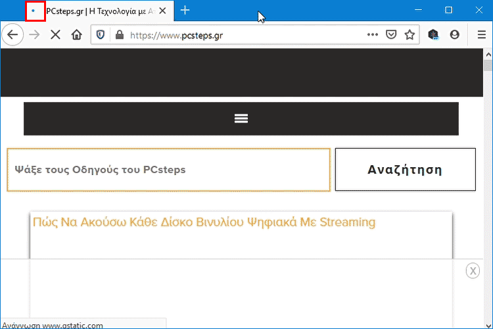Click the forward navigation arrow
493x329 pixels.
click(34, 35)
